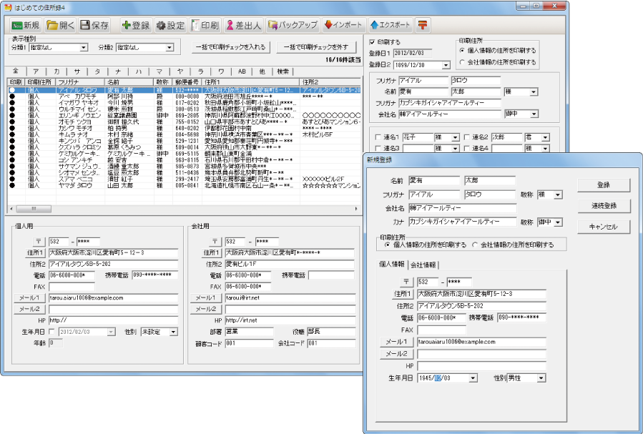Click the 会社名 field in the 新規登録 dialog
The image size is (643, 434).
462,208
